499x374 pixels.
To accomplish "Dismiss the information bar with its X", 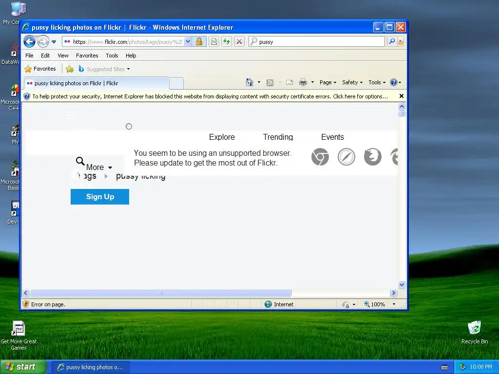I will [x=402, y=96].
